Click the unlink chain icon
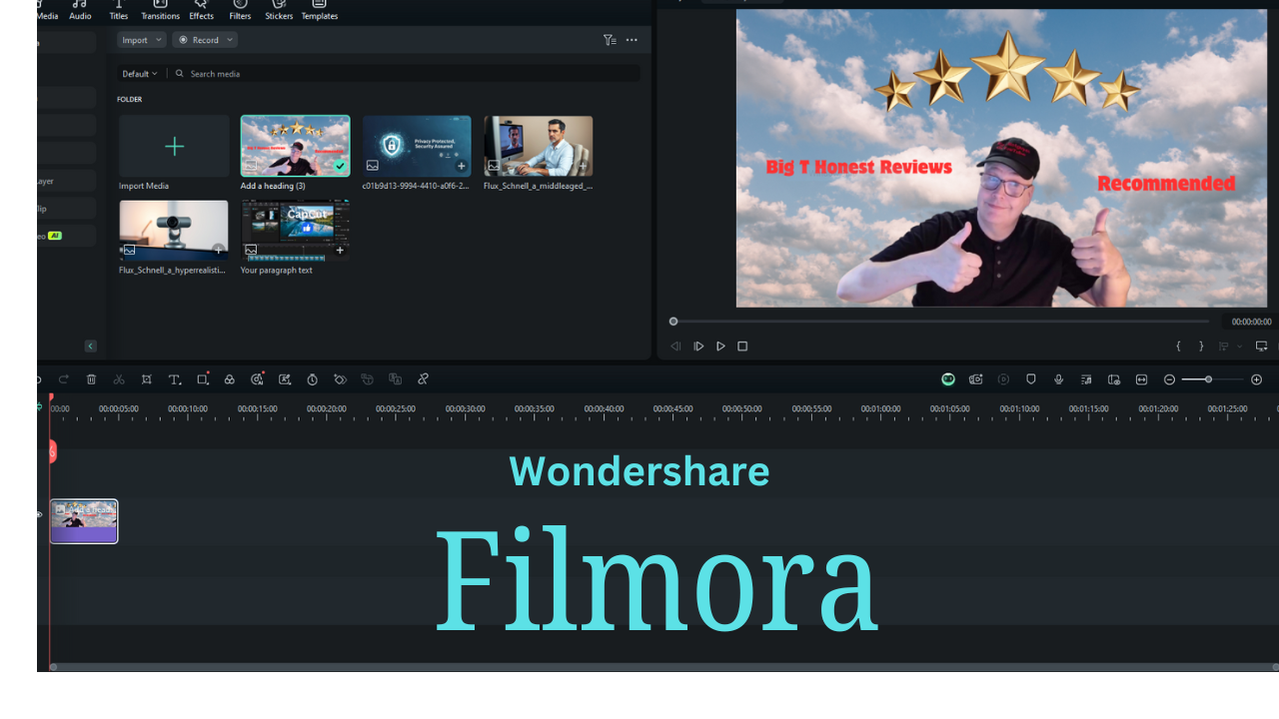Image resolution: width=1279 pixels, height=719 pixels. click(x=423, y=379)
